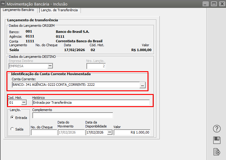This screenshot has width=226, height=160.
Task: Click the Valor amount field
Action: [132, 132]
